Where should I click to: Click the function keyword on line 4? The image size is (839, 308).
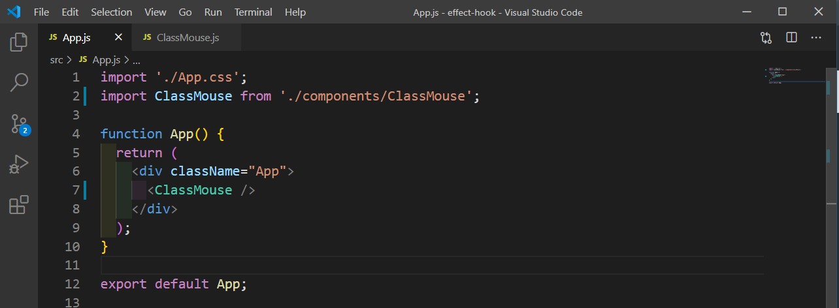[x=131, y=134]
